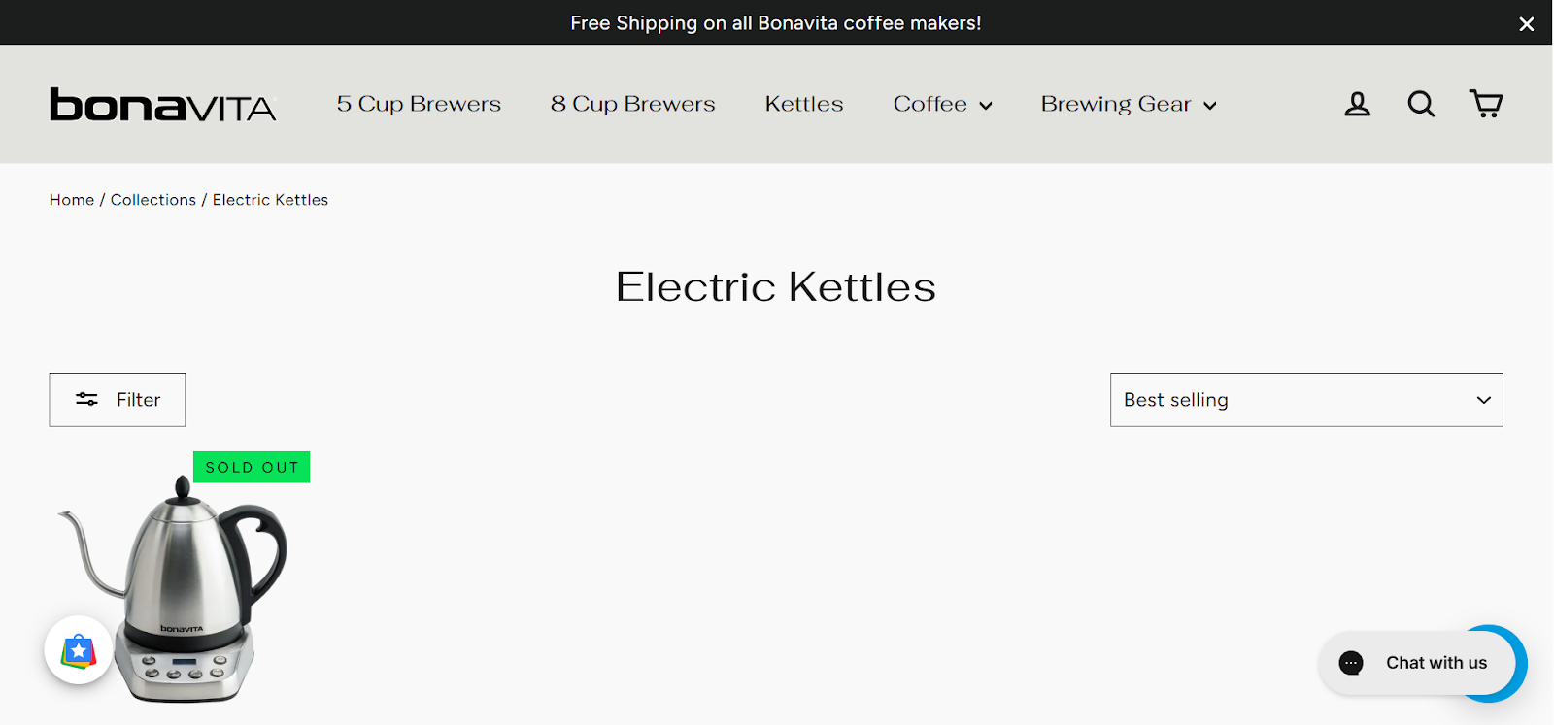This screenshot has width=1554, height=725.
Task: Open the Kettles menu item
Action: point(804,104)
